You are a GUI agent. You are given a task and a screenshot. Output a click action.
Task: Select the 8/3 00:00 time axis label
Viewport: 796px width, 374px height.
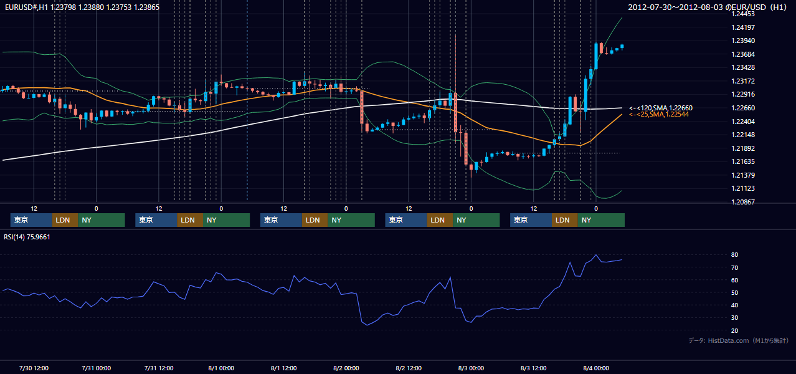pyautogui.click(x=471, y=368)
